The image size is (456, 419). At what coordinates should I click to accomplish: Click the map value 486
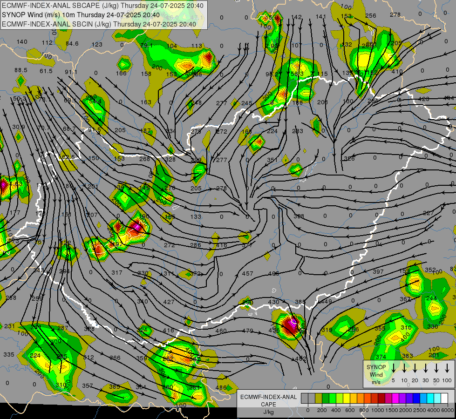[221, 388]
